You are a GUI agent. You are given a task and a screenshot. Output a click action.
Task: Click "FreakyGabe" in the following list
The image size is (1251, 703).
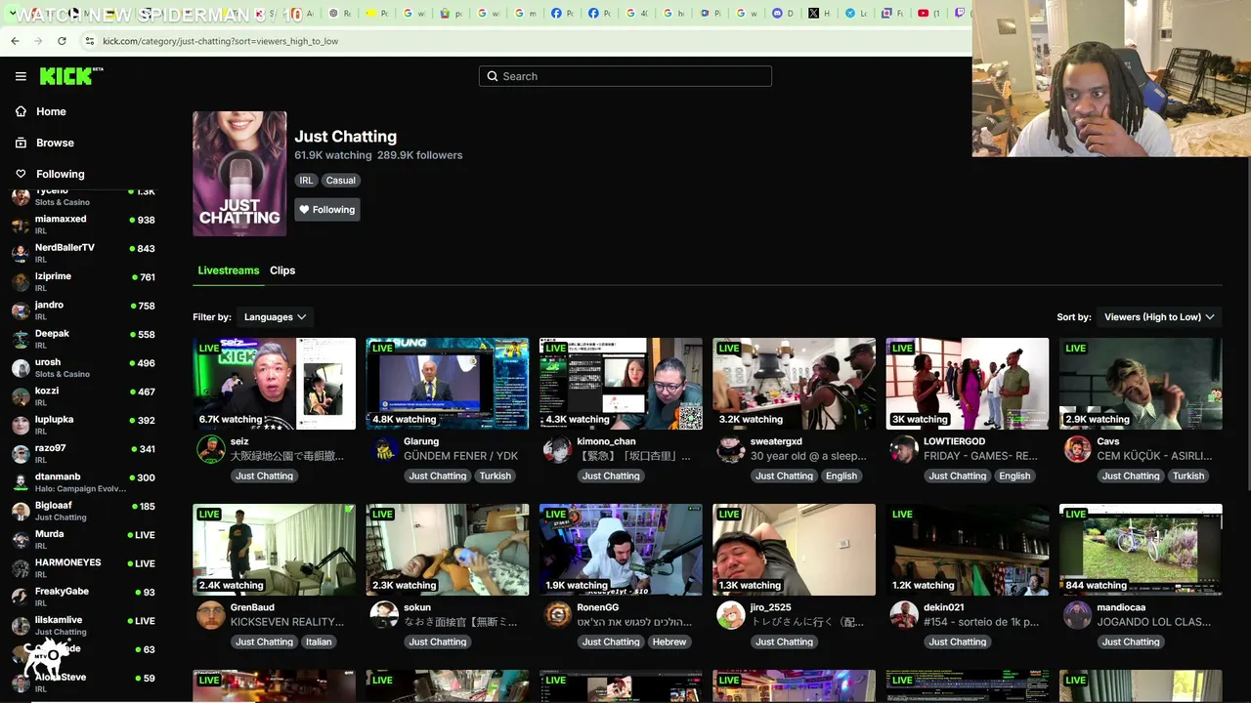tap(62, 592)
